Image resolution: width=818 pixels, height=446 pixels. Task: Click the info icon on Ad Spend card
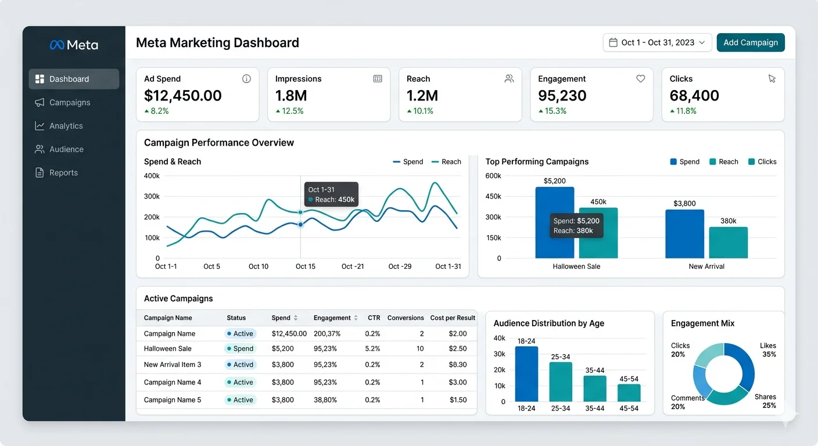pos(246,79)
